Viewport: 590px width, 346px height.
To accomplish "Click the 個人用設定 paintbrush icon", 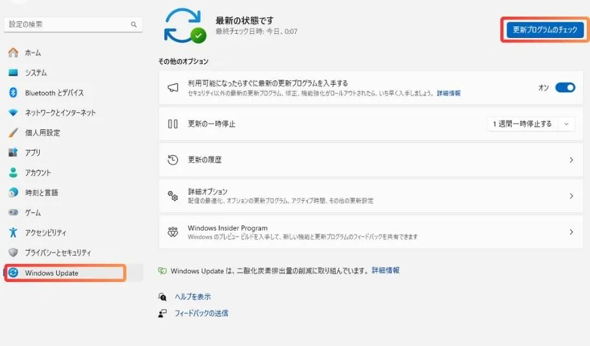I will [13, 133].
